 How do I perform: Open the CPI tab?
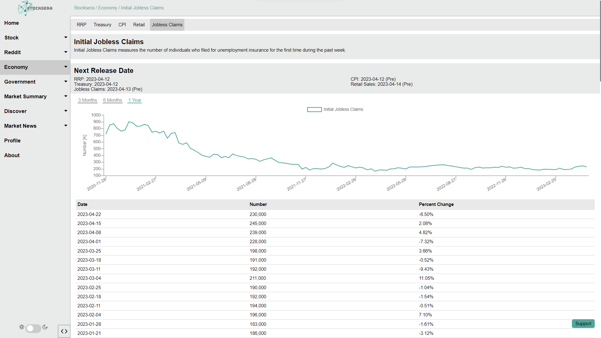[x=122, y=25]
